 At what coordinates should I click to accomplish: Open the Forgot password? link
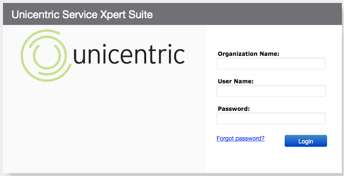tap(241, 138)
